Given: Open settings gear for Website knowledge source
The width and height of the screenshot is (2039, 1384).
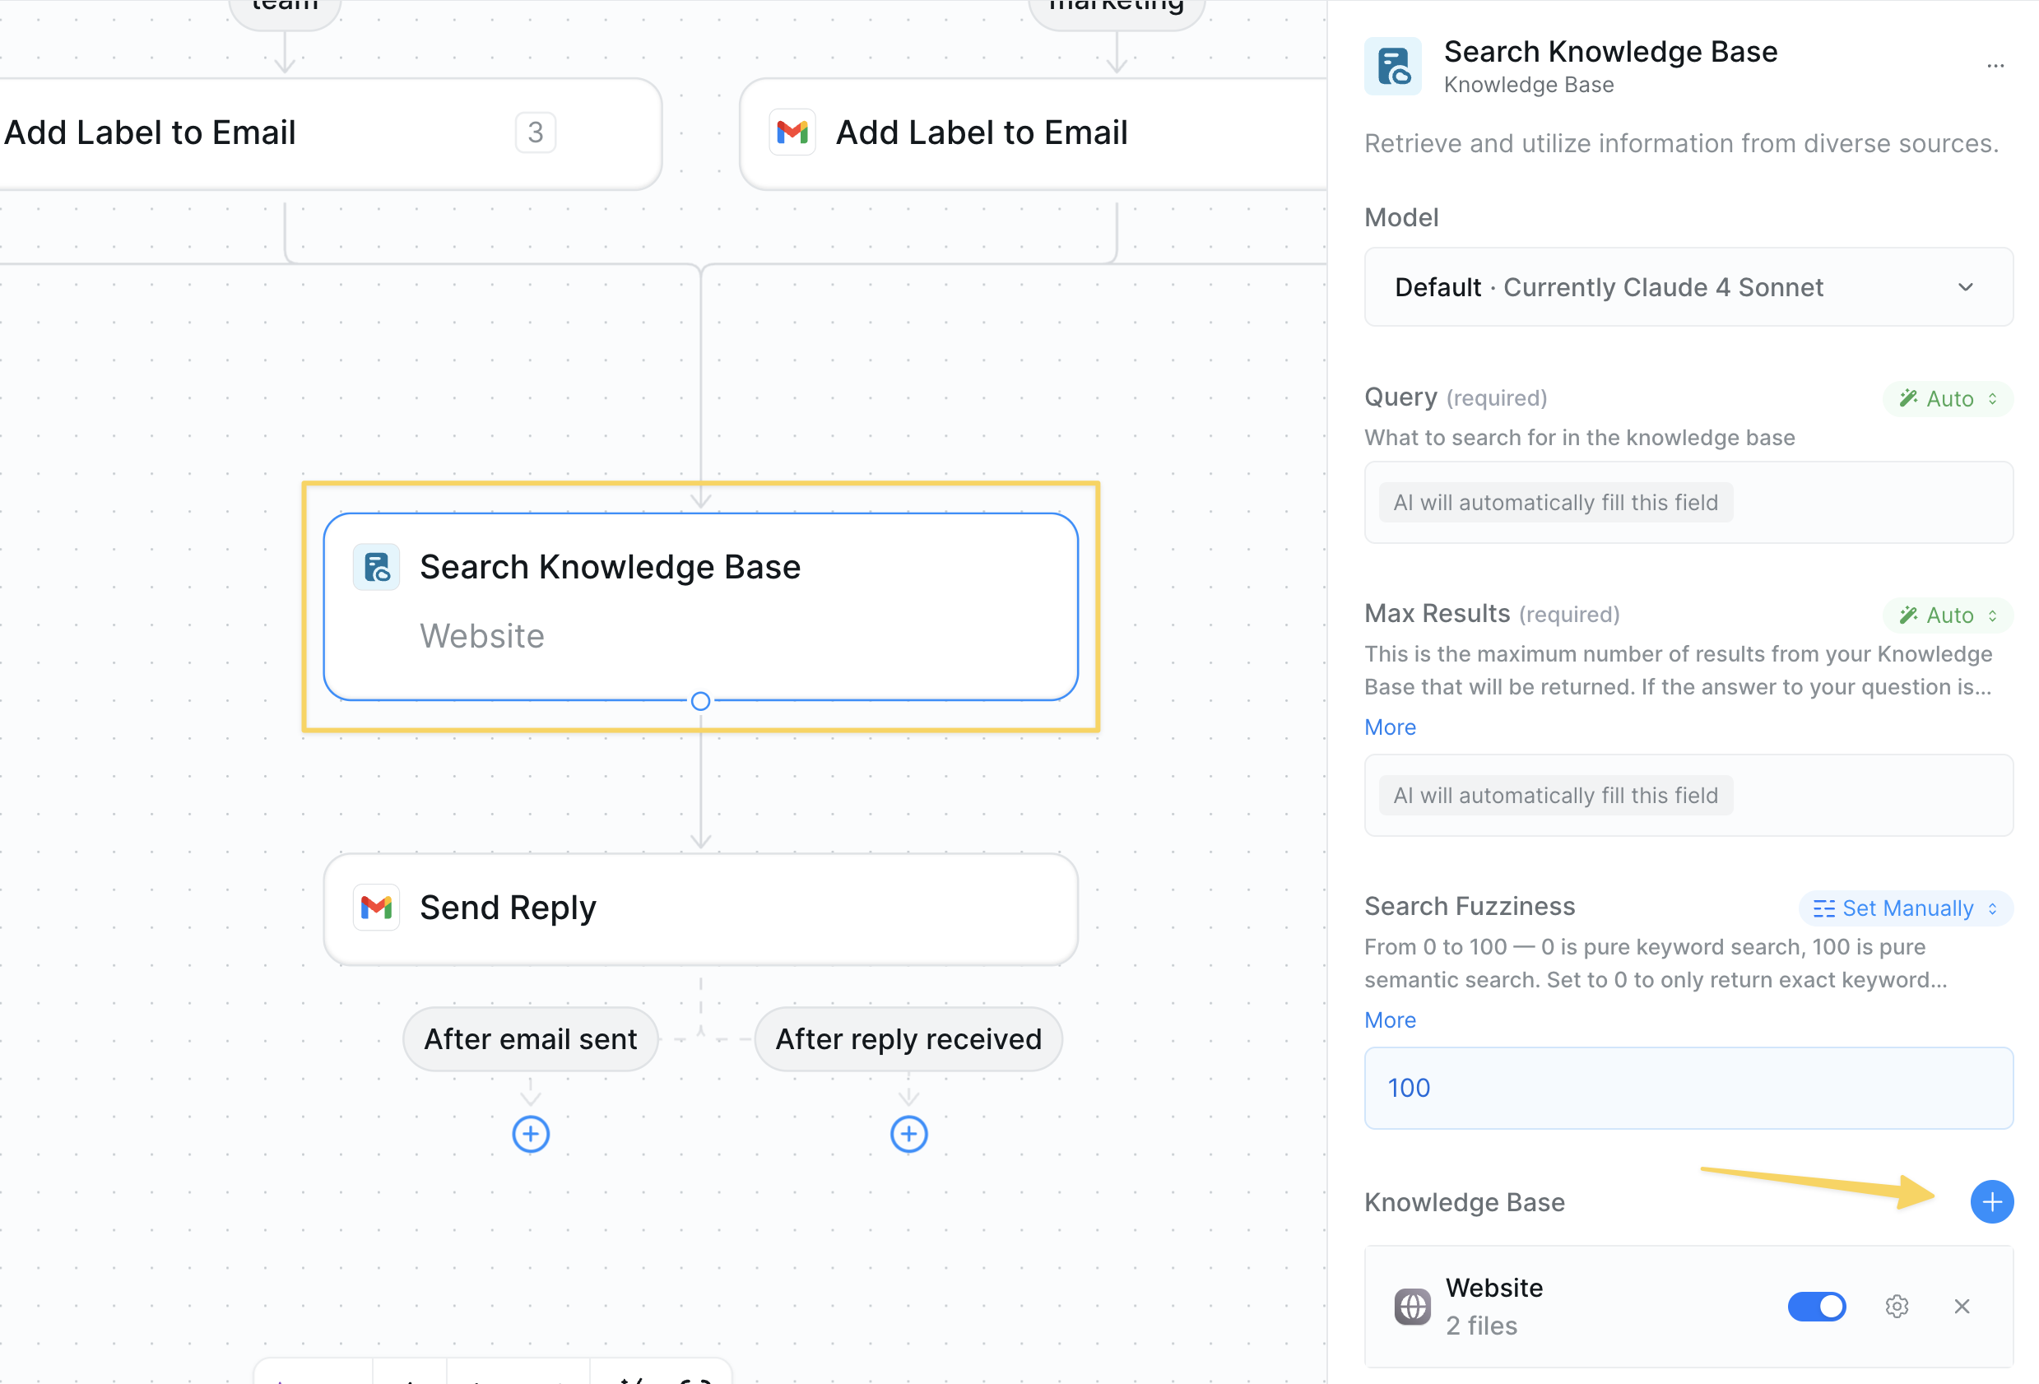Looking at the screenshot, I should pyautogui.click(x=1896, y=1306).
